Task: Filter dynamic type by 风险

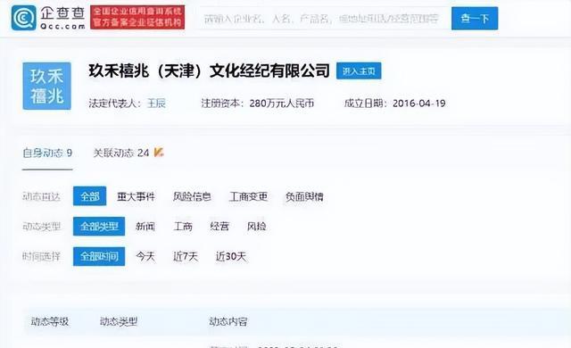Action: pyautogui.click(x=256, y=227)
